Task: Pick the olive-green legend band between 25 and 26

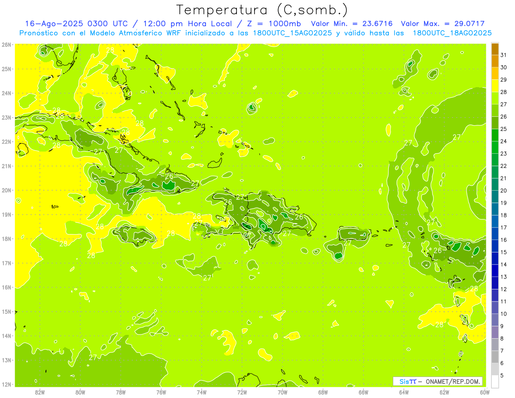Action: click(x=495, y=123)
